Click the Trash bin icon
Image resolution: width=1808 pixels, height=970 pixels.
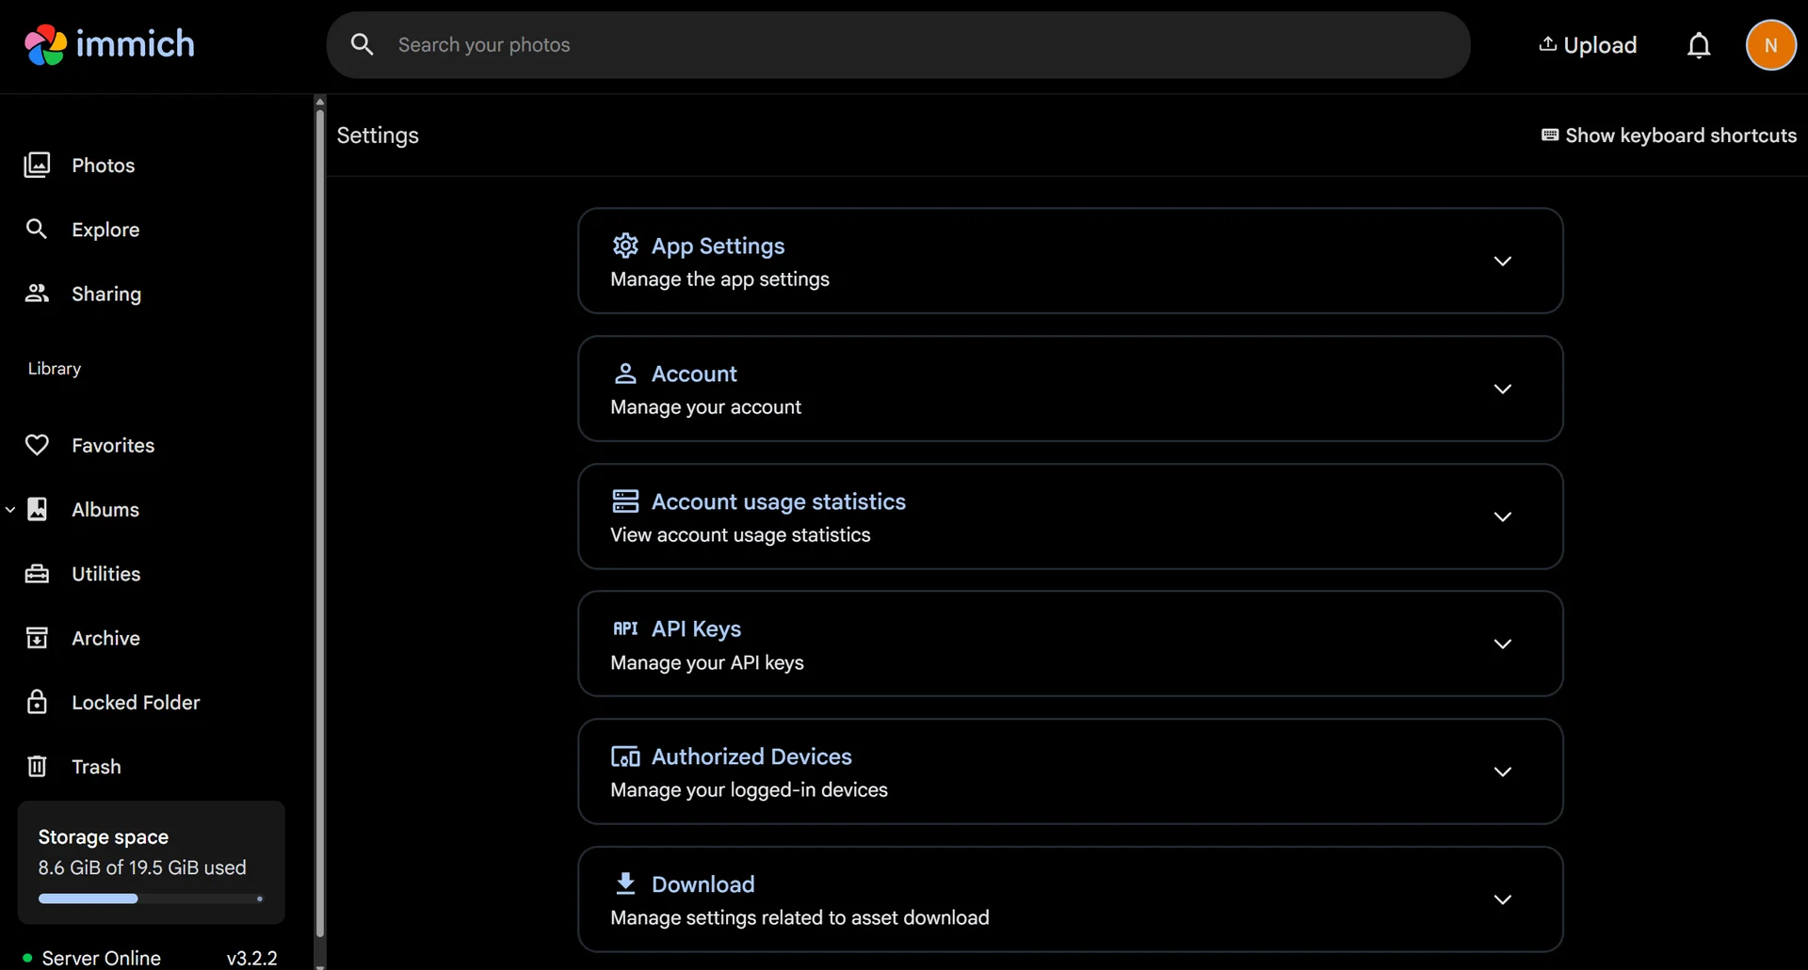(37, 767)
